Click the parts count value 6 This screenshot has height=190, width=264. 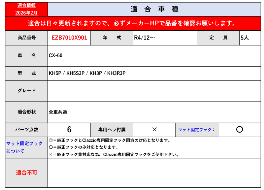click(x=69, y=130)
